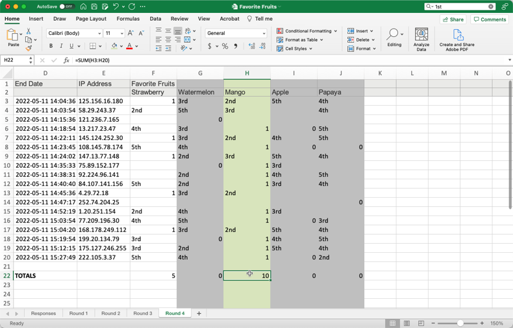Toggle Underline formatting
This screenshot has width=513, height=328.
(71, 46)
